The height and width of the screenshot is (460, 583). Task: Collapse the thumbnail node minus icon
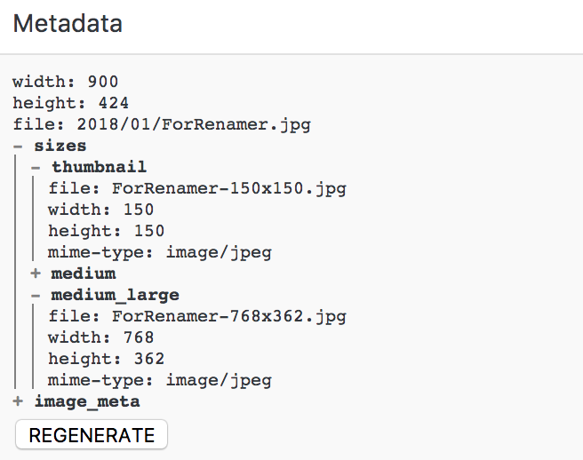point(36,168)
